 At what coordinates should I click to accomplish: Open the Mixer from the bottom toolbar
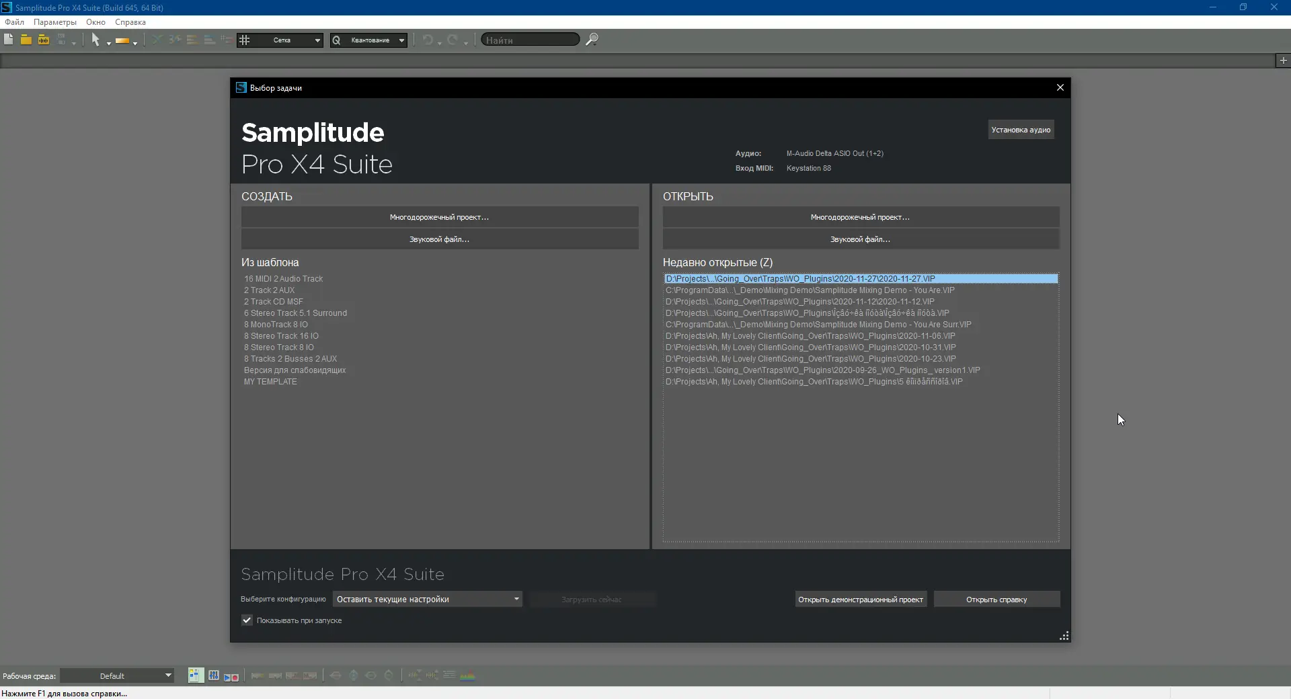(x=213, y=675)
